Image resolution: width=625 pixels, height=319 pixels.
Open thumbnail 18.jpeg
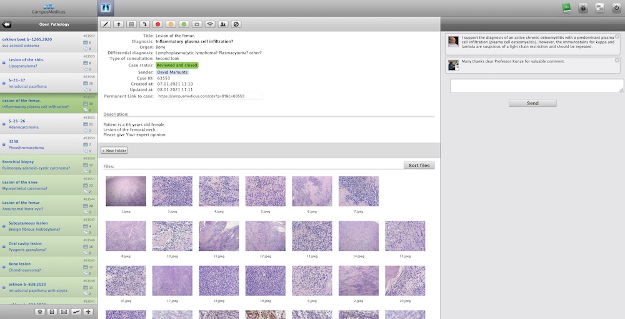coord(219,281)
